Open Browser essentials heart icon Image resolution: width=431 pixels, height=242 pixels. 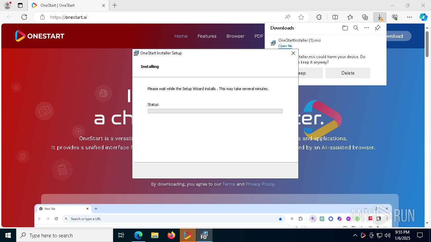point(395,17)
